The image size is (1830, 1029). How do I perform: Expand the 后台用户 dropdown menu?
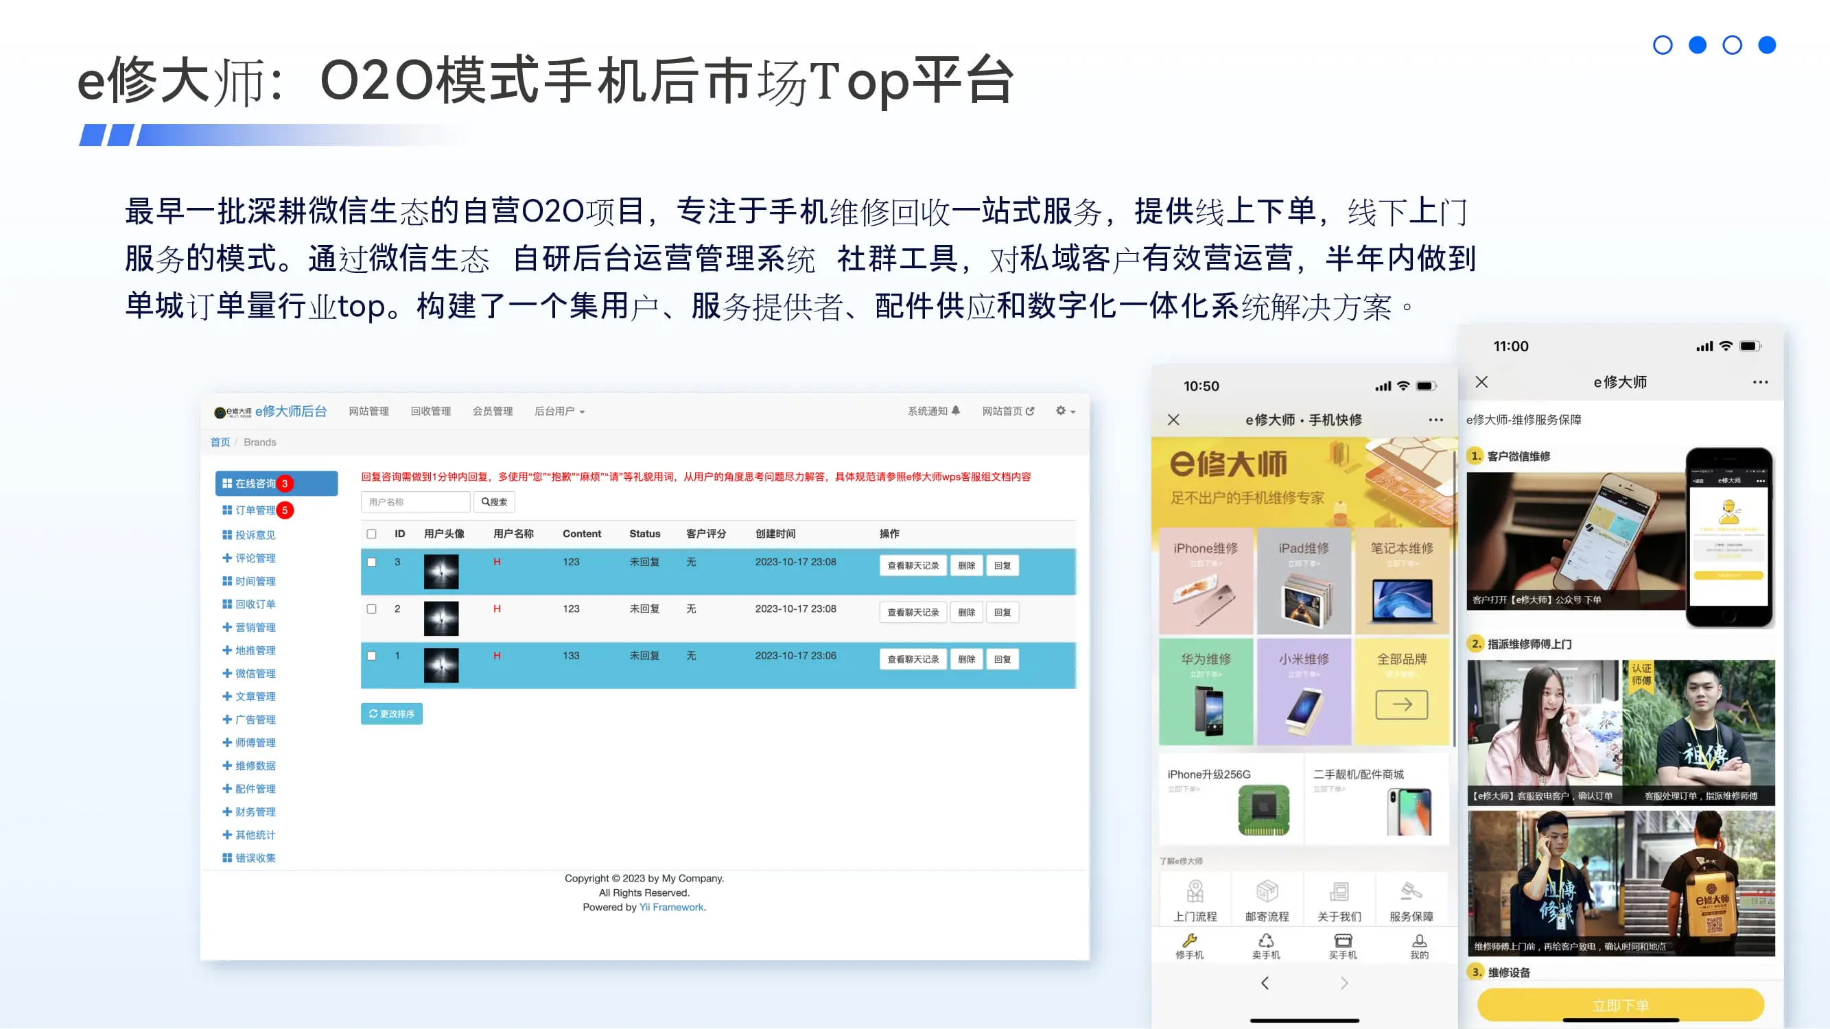click(x=559, y=411)
